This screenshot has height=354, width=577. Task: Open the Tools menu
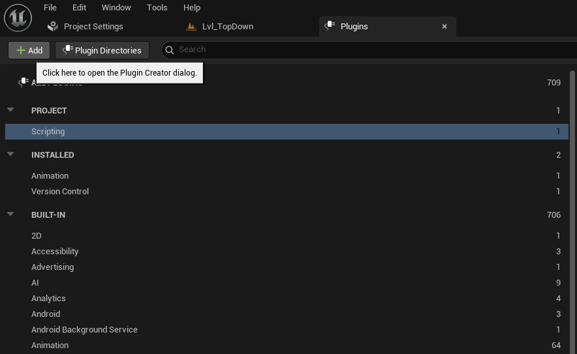click(x=157, y=8)
